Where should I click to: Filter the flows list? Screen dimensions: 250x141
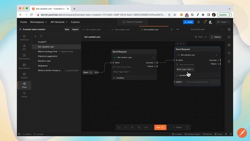pos(41,36)
